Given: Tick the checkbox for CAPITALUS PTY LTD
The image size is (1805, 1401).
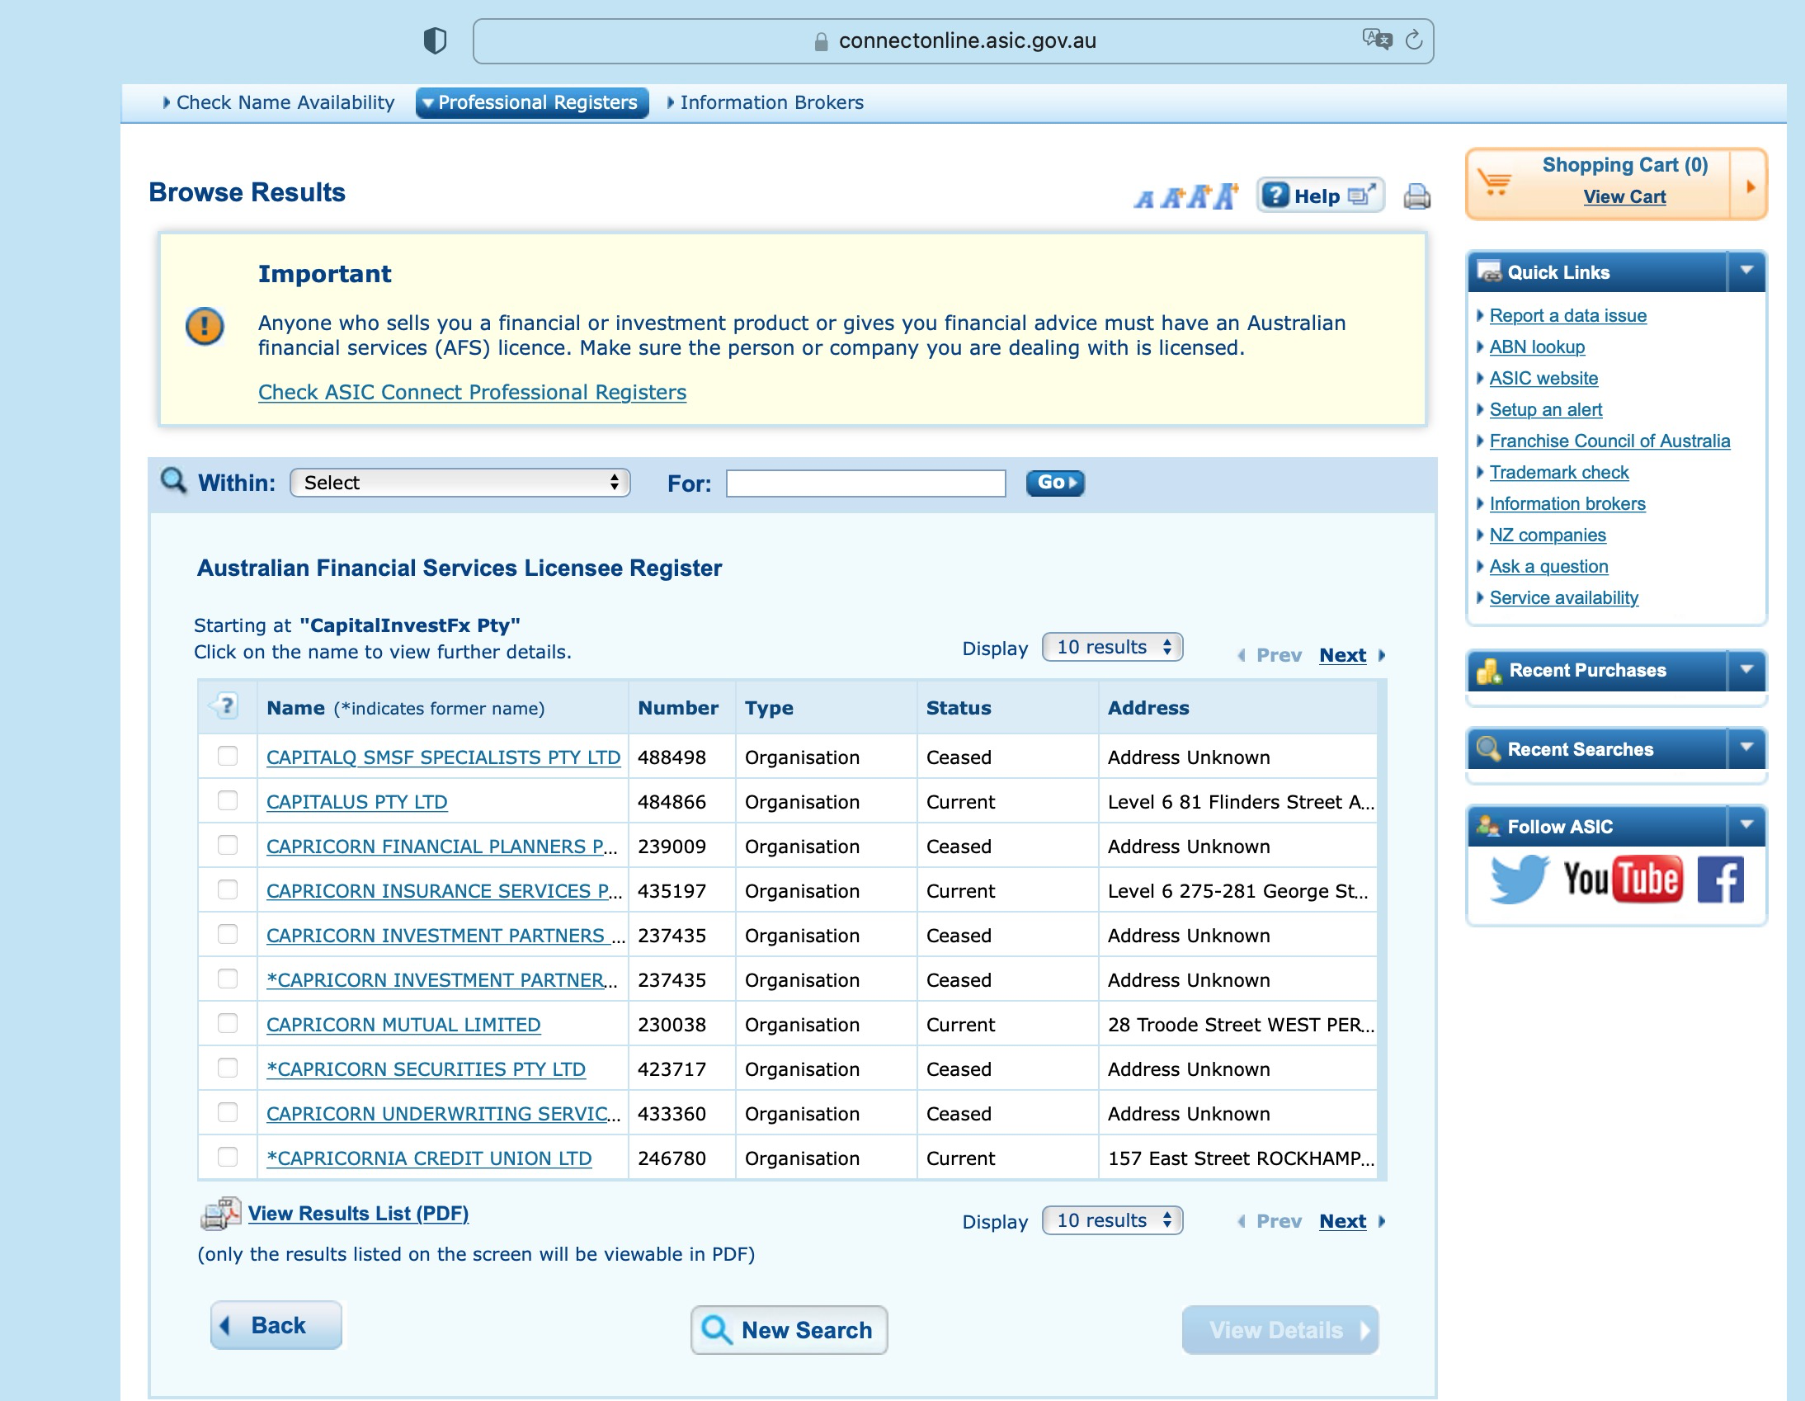Looking at the screenshot, I should [228, 800].
